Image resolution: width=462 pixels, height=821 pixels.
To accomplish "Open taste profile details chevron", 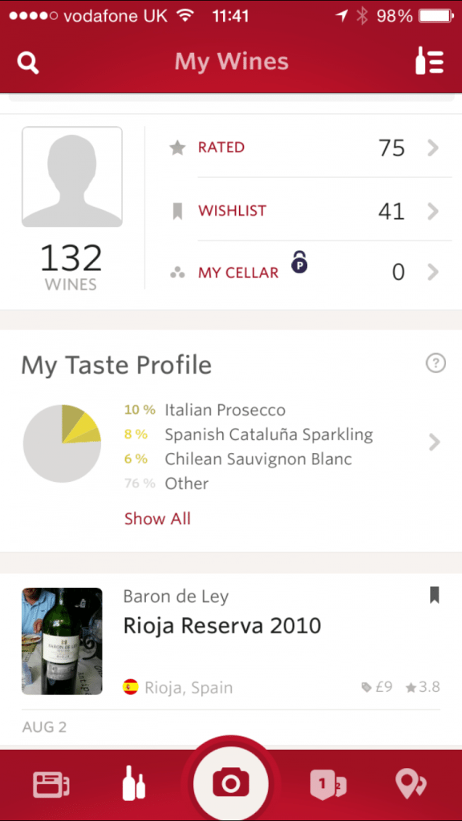I will pos(434,443).
